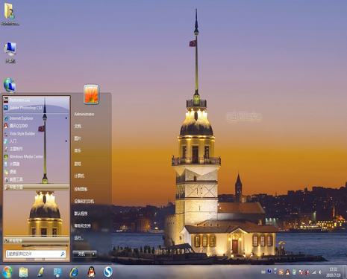
Task: Click the taskbar clock and date
Action: [333, 272]
